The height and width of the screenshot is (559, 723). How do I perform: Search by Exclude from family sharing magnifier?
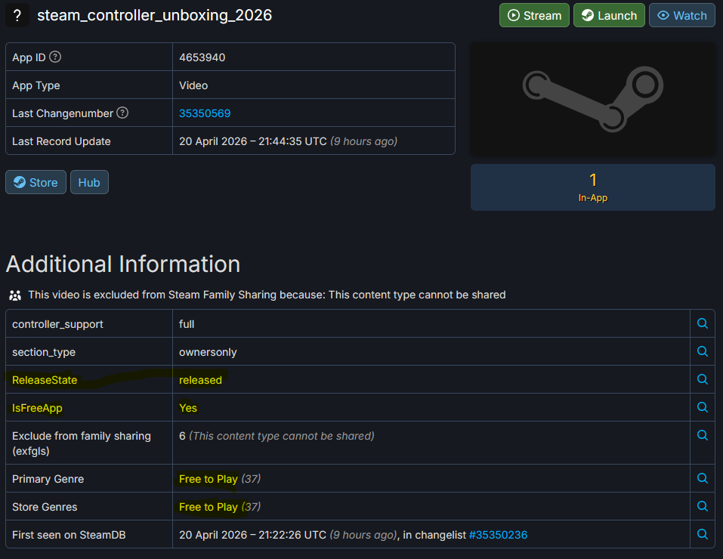point(703,435)
